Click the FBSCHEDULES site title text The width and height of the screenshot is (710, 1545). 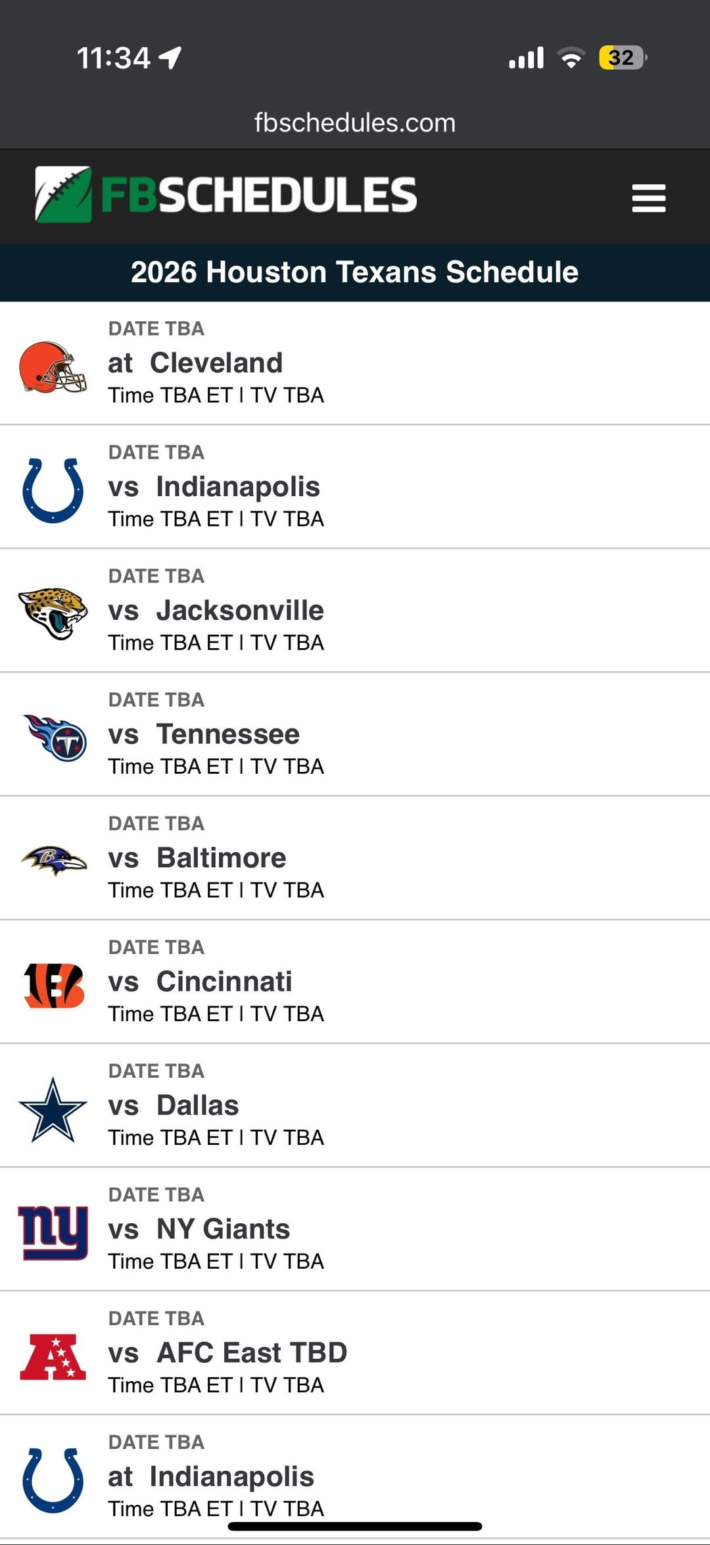[259, 195]
